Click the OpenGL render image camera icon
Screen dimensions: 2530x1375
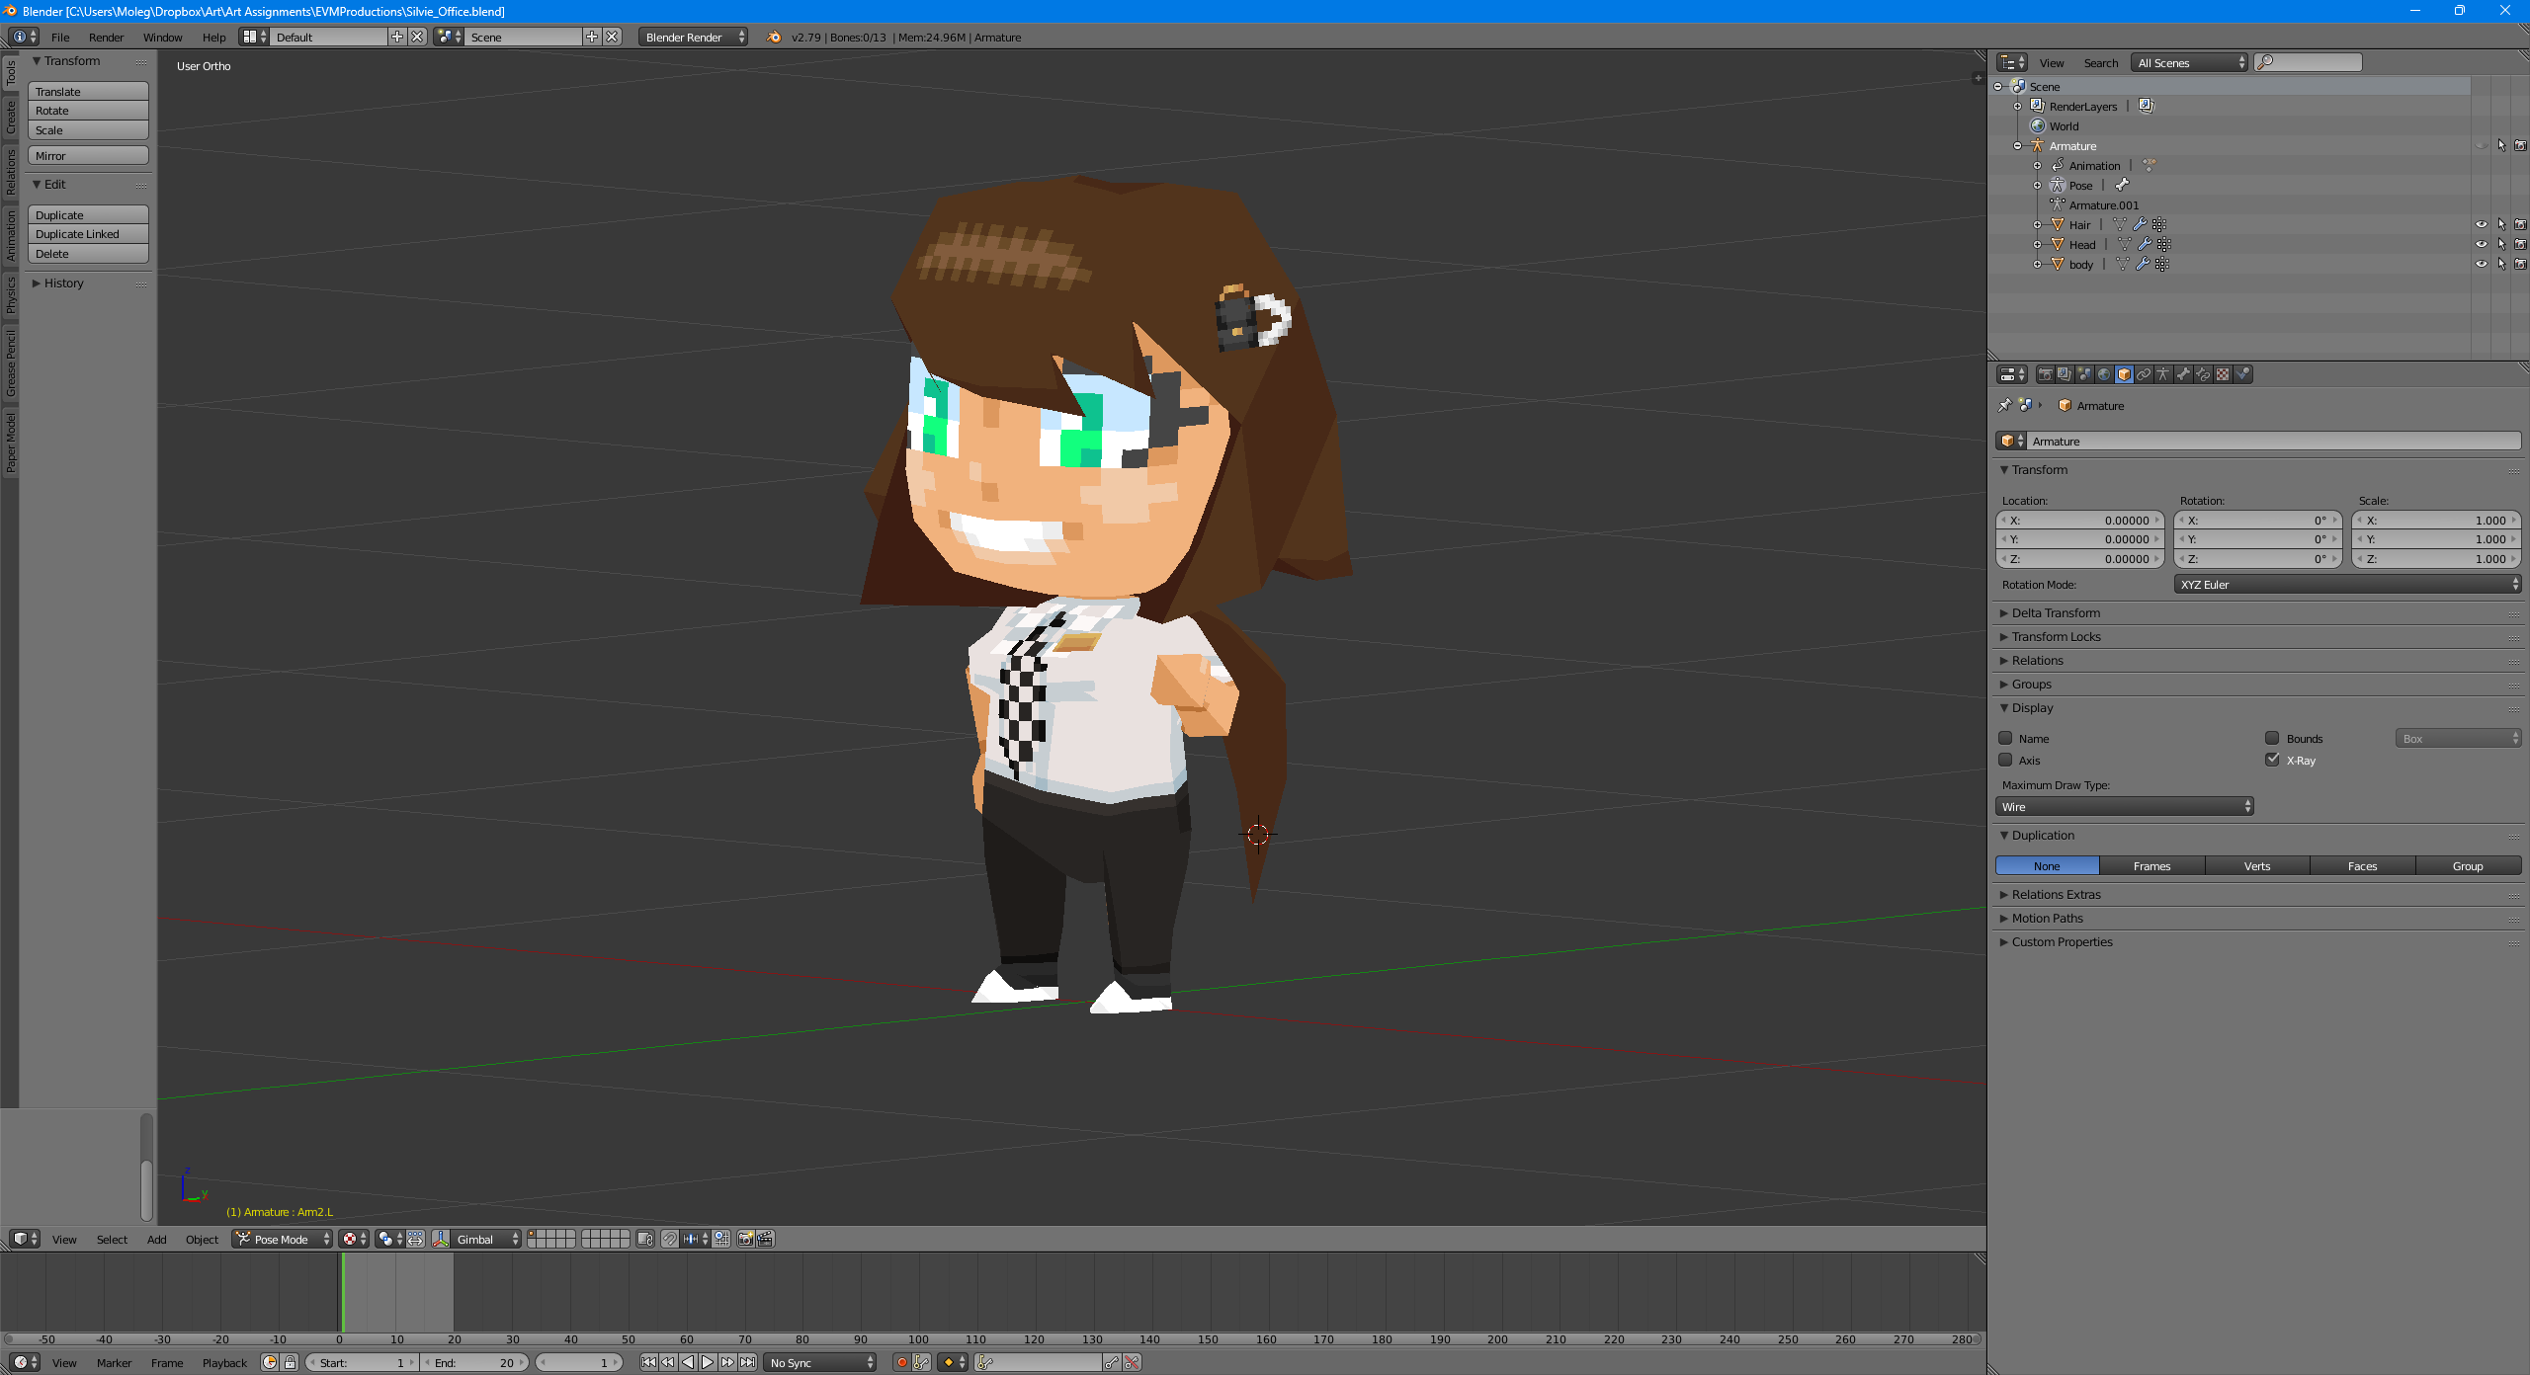click(x=745, y=1239)
